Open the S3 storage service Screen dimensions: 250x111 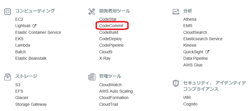click(18, 85)
